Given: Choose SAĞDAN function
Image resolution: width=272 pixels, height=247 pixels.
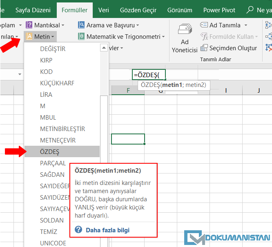Looking at the screenshot, I should pos(52,174).
